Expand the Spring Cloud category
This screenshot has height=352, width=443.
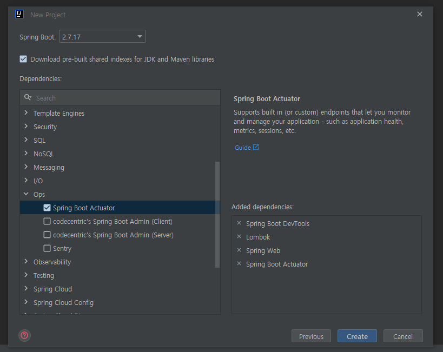tap(27, 289)
